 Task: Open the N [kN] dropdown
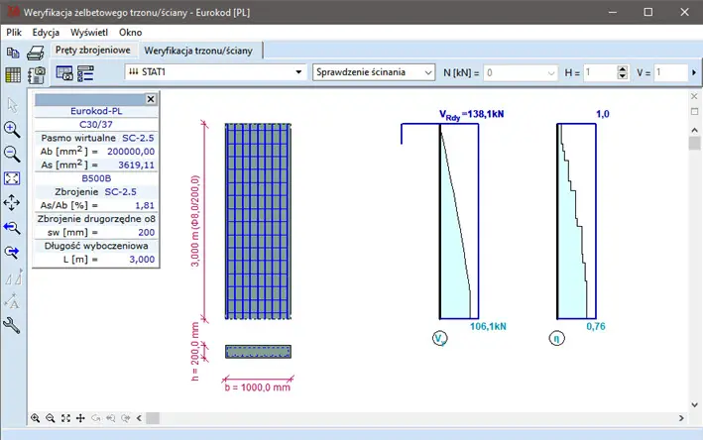pos(551,72)
